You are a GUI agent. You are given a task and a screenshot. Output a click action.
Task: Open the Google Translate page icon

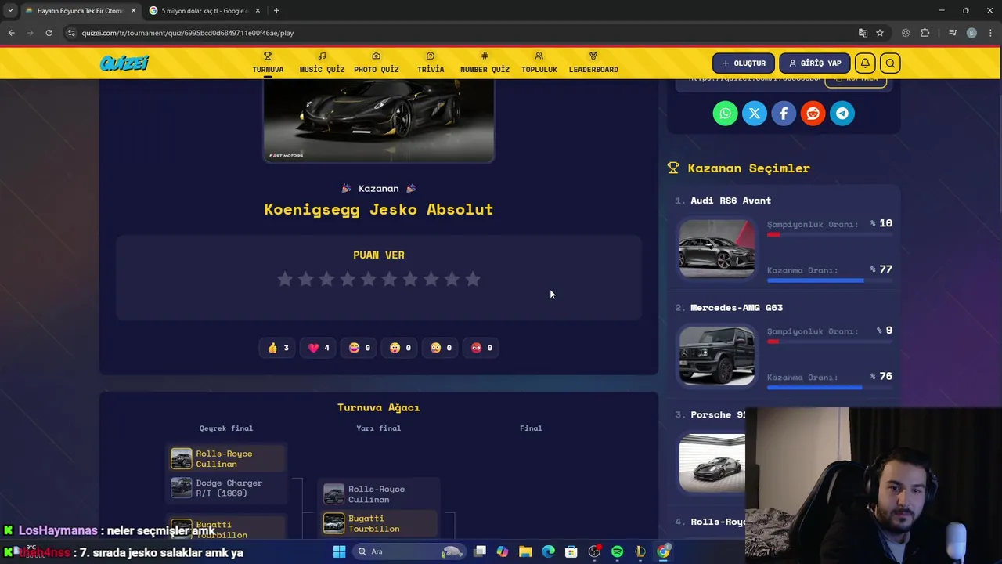pos(863,33)
